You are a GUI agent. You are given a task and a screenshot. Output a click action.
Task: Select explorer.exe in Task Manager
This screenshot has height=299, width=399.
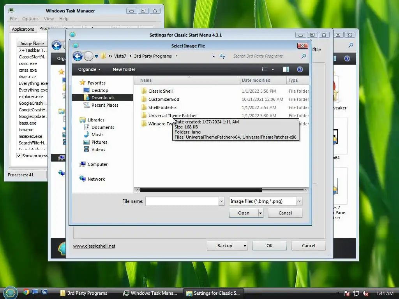31,97
